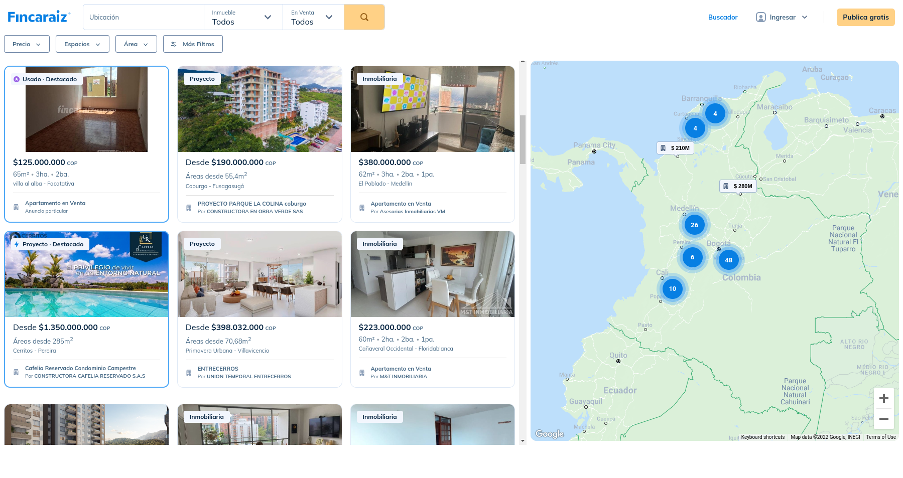Open the map cluster showing 26 near Medellín
This screenshot has height=478, width=903.
pyautogui.click(x=694, y=225)
